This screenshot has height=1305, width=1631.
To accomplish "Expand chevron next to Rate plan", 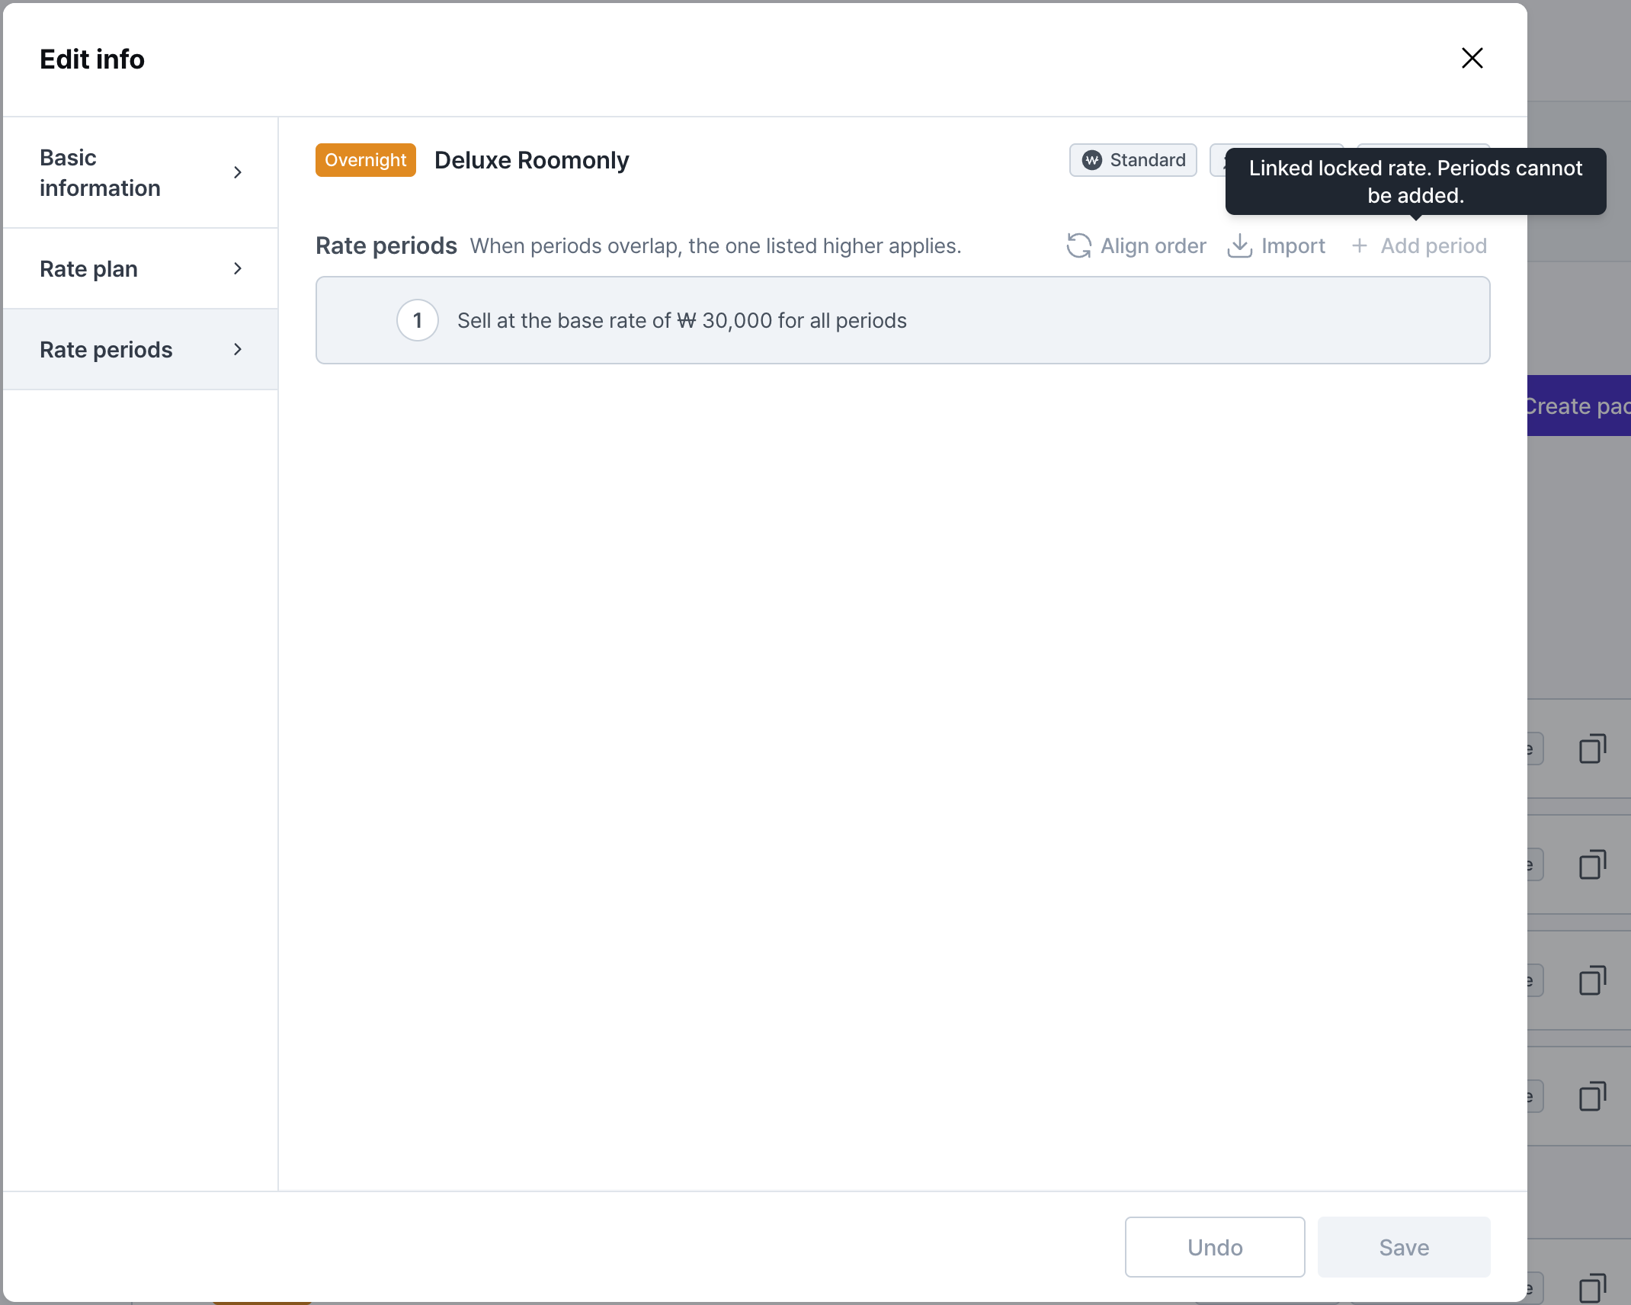I will [x=238, y=269].
